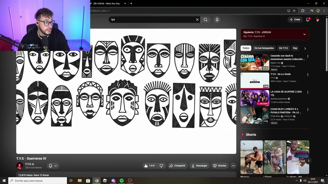This screenshot has height=184, width=328.
Task: Open Spotify from the taskbar
Action: (122, 181)
